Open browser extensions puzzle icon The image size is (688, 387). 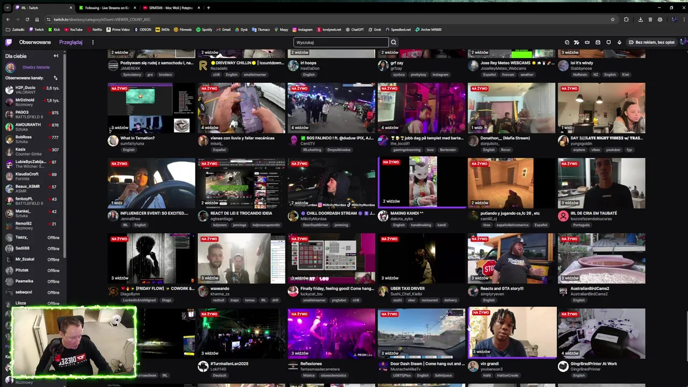626,19
